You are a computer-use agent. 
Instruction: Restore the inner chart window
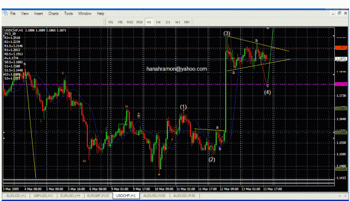(x=339, y=13)
